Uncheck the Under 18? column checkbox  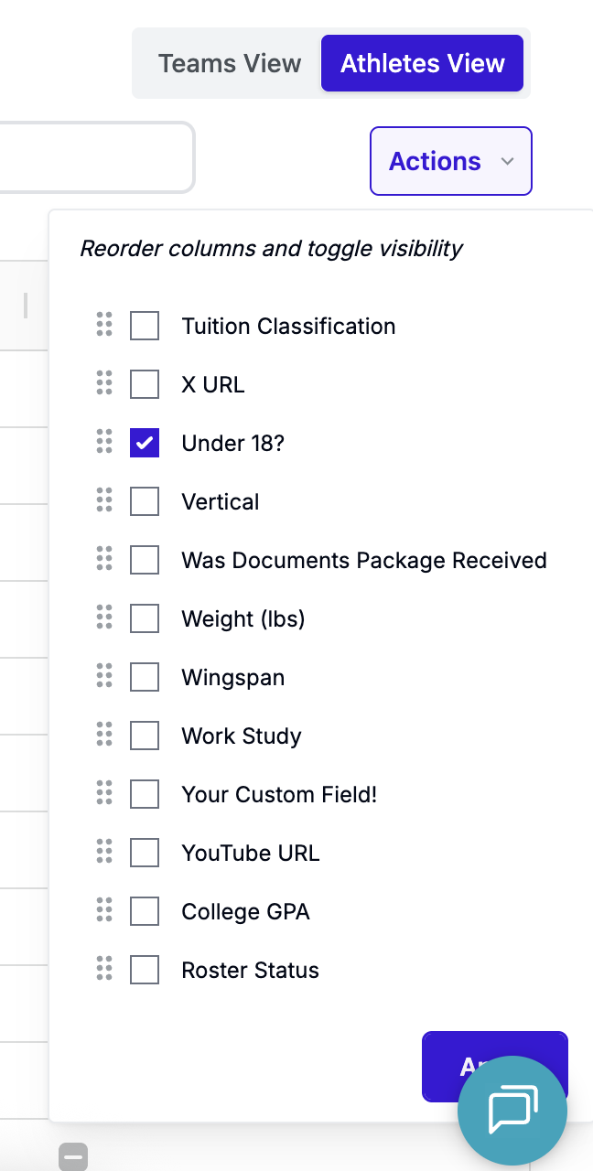145,443
